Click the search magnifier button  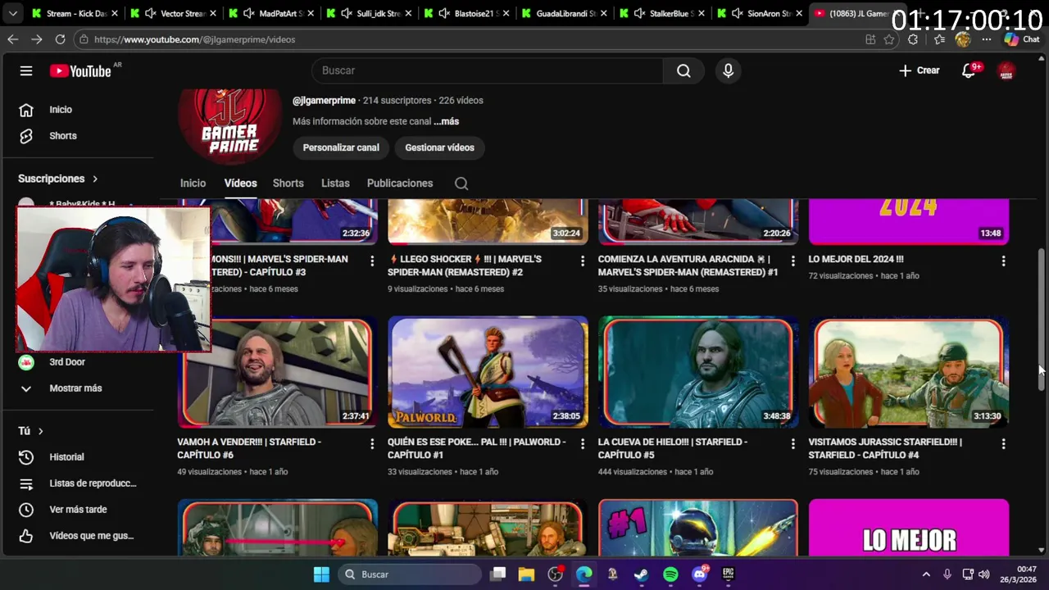point(683,71)
